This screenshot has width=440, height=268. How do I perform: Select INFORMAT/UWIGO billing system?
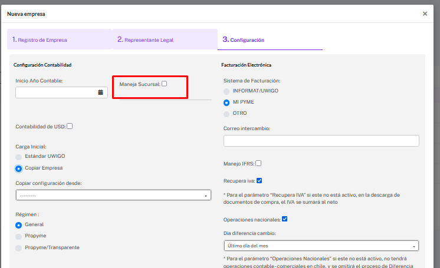pyautogui.click(x=227, y=91)
